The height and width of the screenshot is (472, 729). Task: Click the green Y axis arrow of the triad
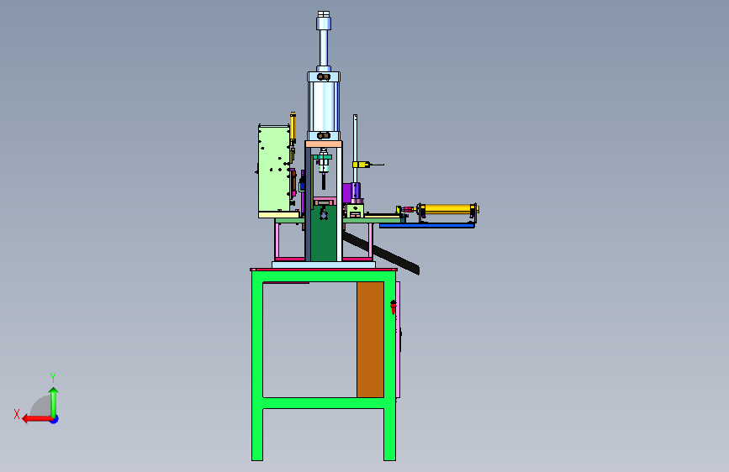click(54, 403)
